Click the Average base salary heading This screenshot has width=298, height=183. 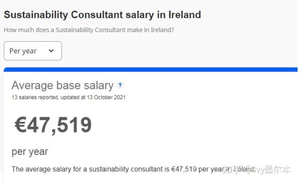tap(63, 86)
